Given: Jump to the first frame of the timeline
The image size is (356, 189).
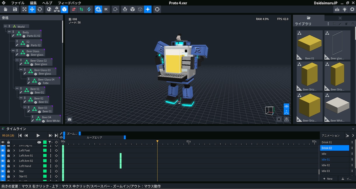Looking at the screenshot, I should [x=20, y=135].
